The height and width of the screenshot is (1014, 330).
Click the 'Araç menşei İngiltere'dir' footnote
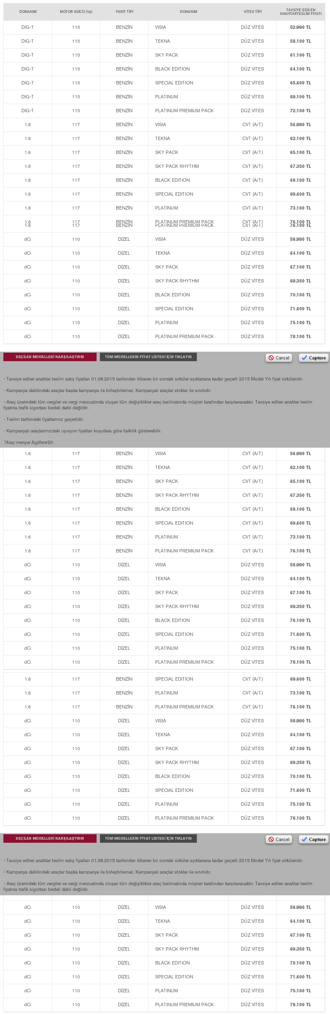click(x=29, y=442)
